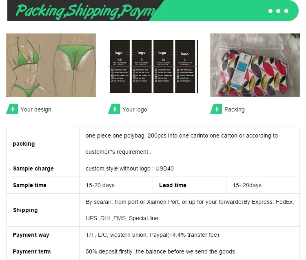Open the bikini design sketch image

click(x=51, y=65)
